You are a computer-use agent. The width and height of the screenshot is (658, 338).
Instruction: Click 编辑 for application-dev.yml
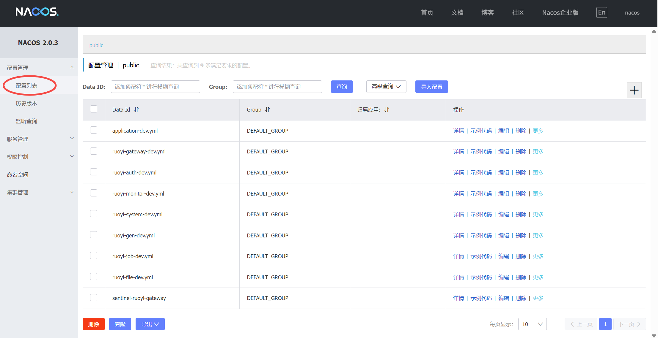(504, 131)
